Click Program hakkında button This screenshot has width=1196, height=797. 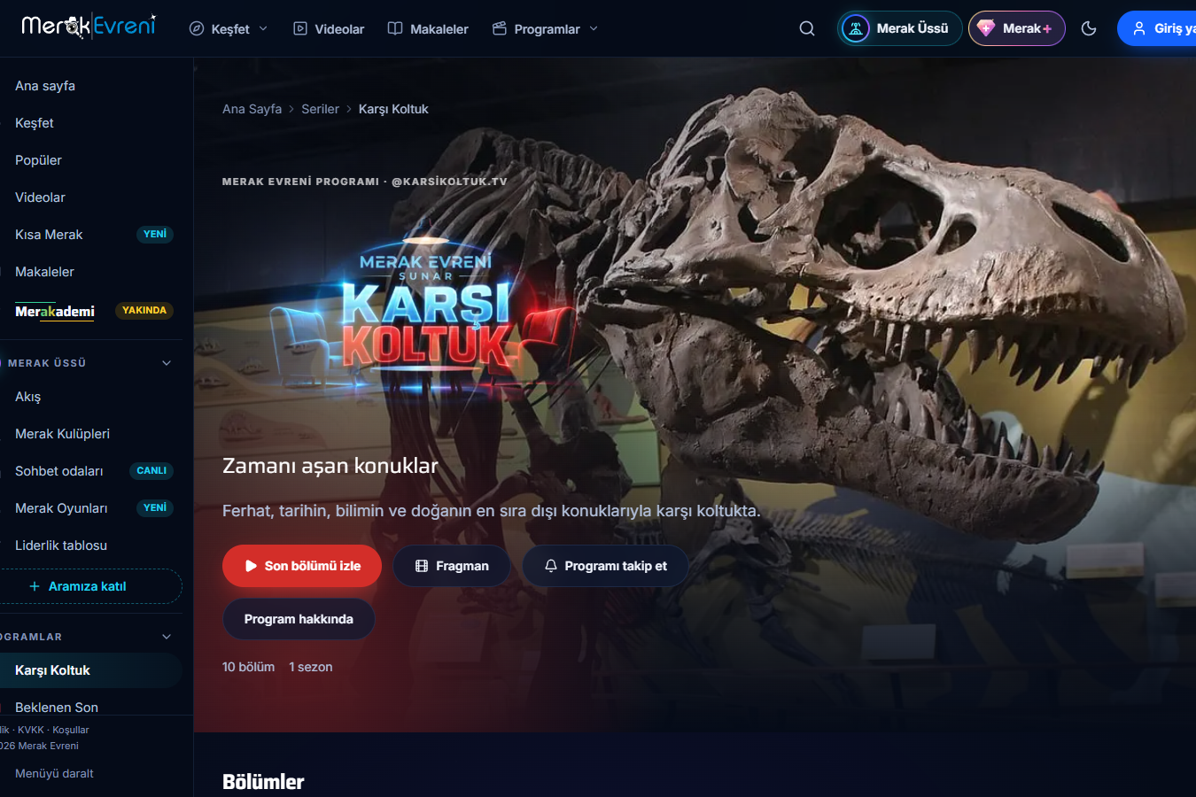pyautogui.click(x=299, y=619)
